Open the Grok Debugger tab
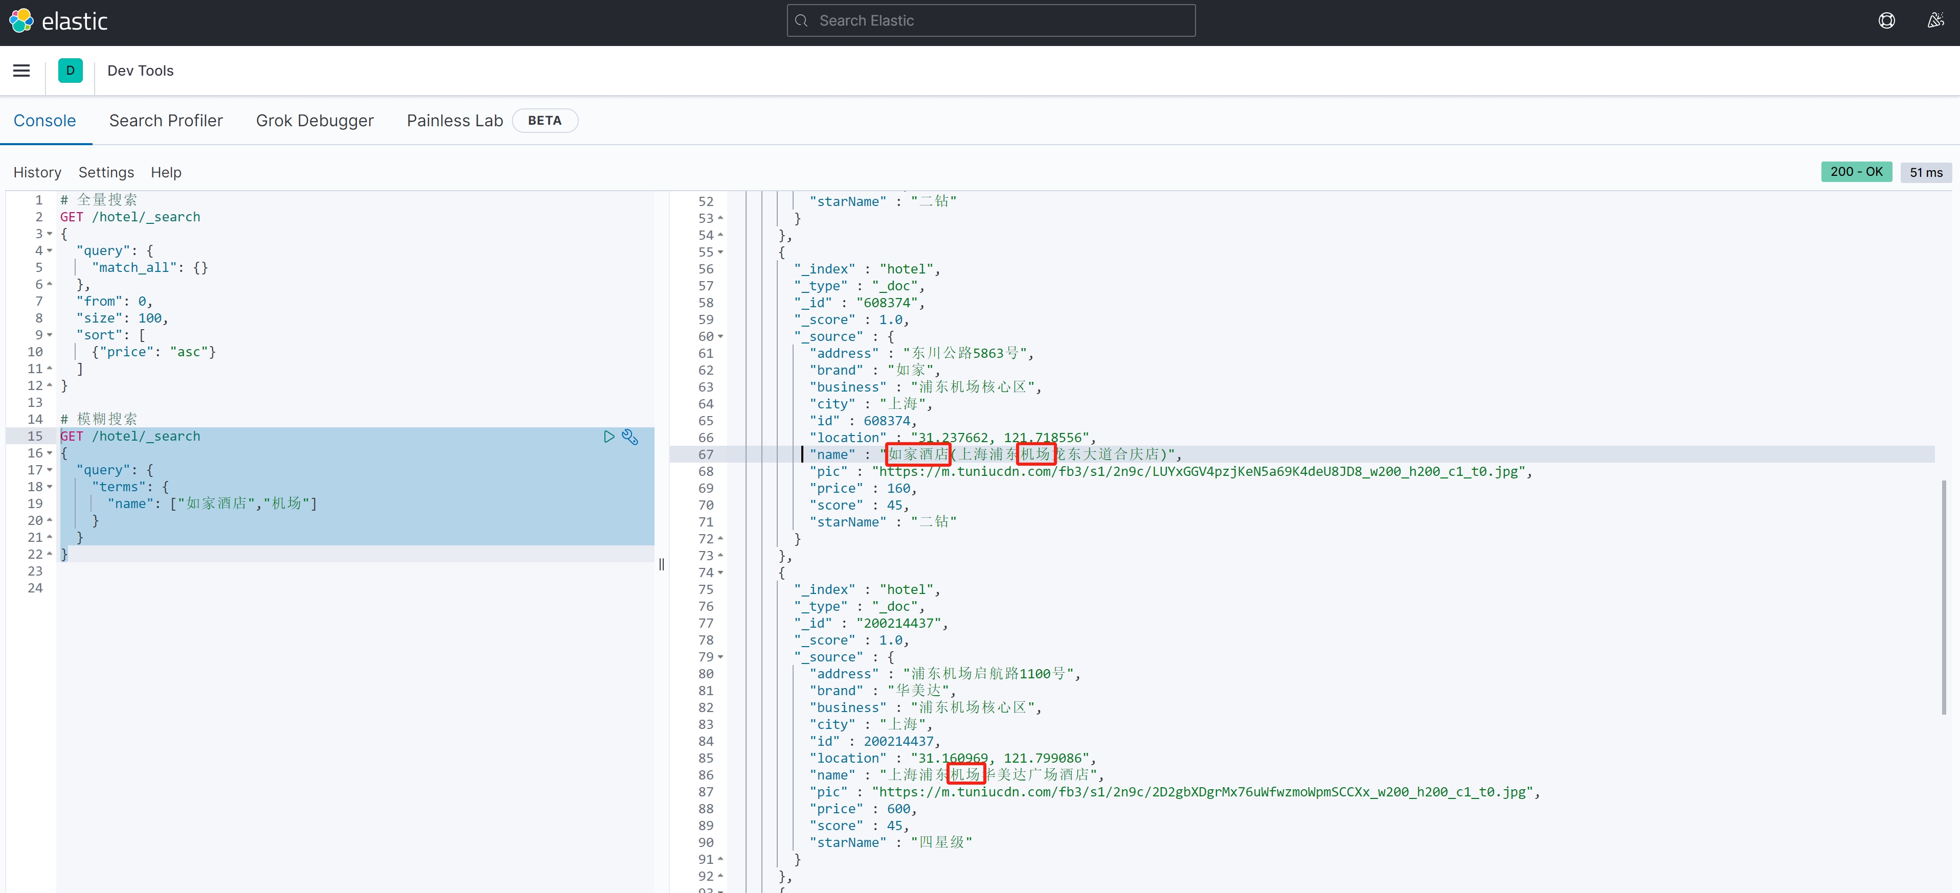Viewport: 1960px width, 893px height. [x=314, y=121]
